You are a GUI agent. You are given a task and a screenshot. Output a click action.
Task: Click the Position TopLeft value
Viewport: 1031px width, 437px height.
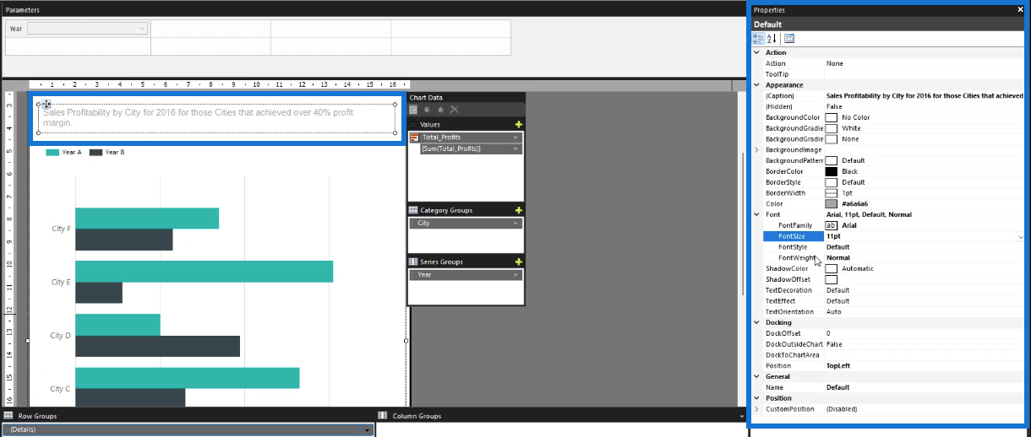coord(840,366)
